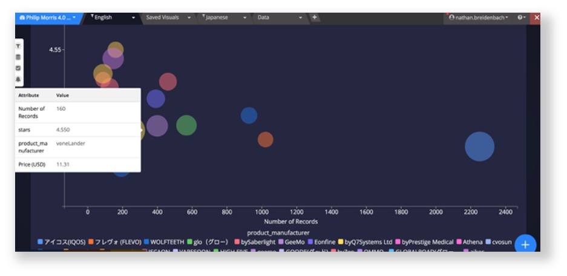Switch to the Saved Visuals tab
This screenshot has height=276, width=567.
[162, 18]
